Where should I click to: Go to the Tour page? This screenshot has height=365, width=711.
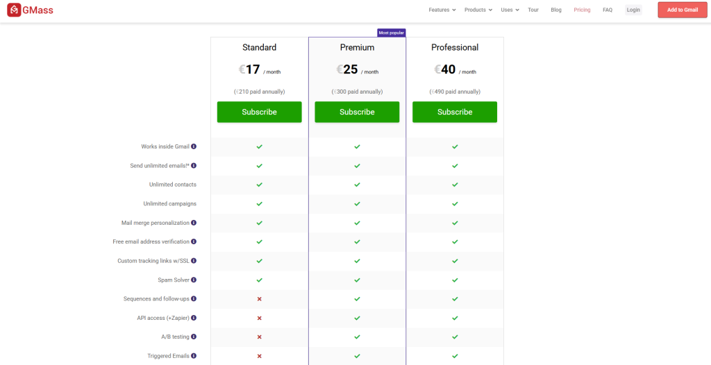coord(533,10)
